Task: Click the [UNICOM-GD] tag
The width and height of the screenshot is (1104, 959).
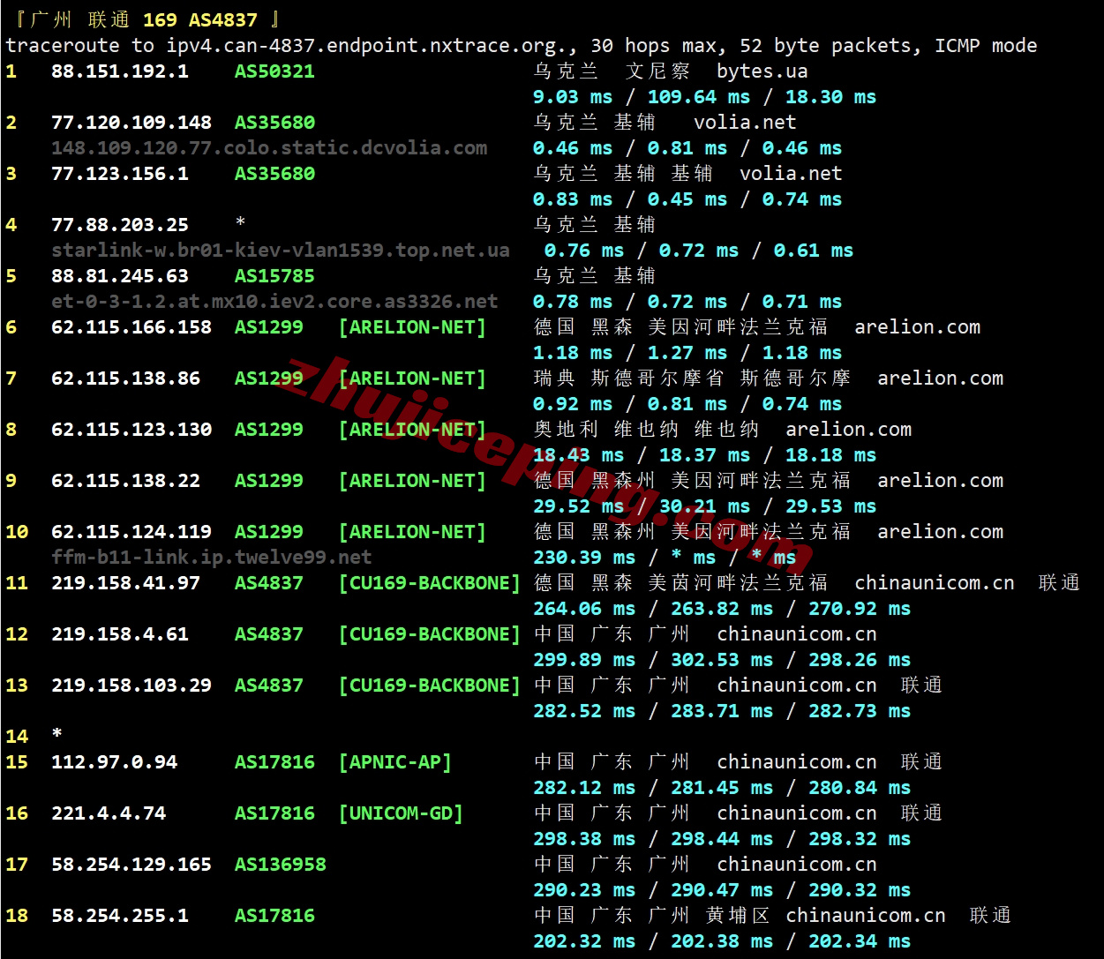Action: 401,813
